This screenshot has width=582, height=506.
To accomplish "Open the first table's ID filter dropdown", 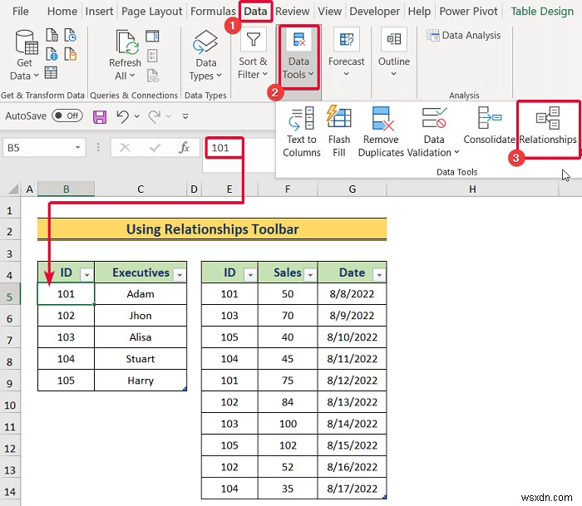I will pos(86,275).
